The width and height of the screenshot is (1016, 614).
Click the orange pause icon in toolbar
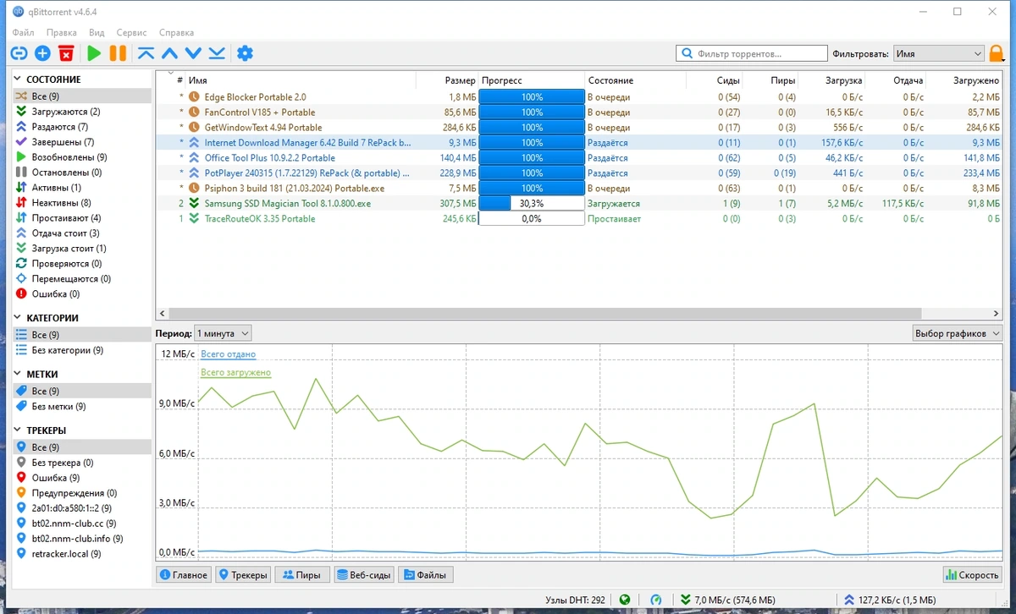[118, 53]
